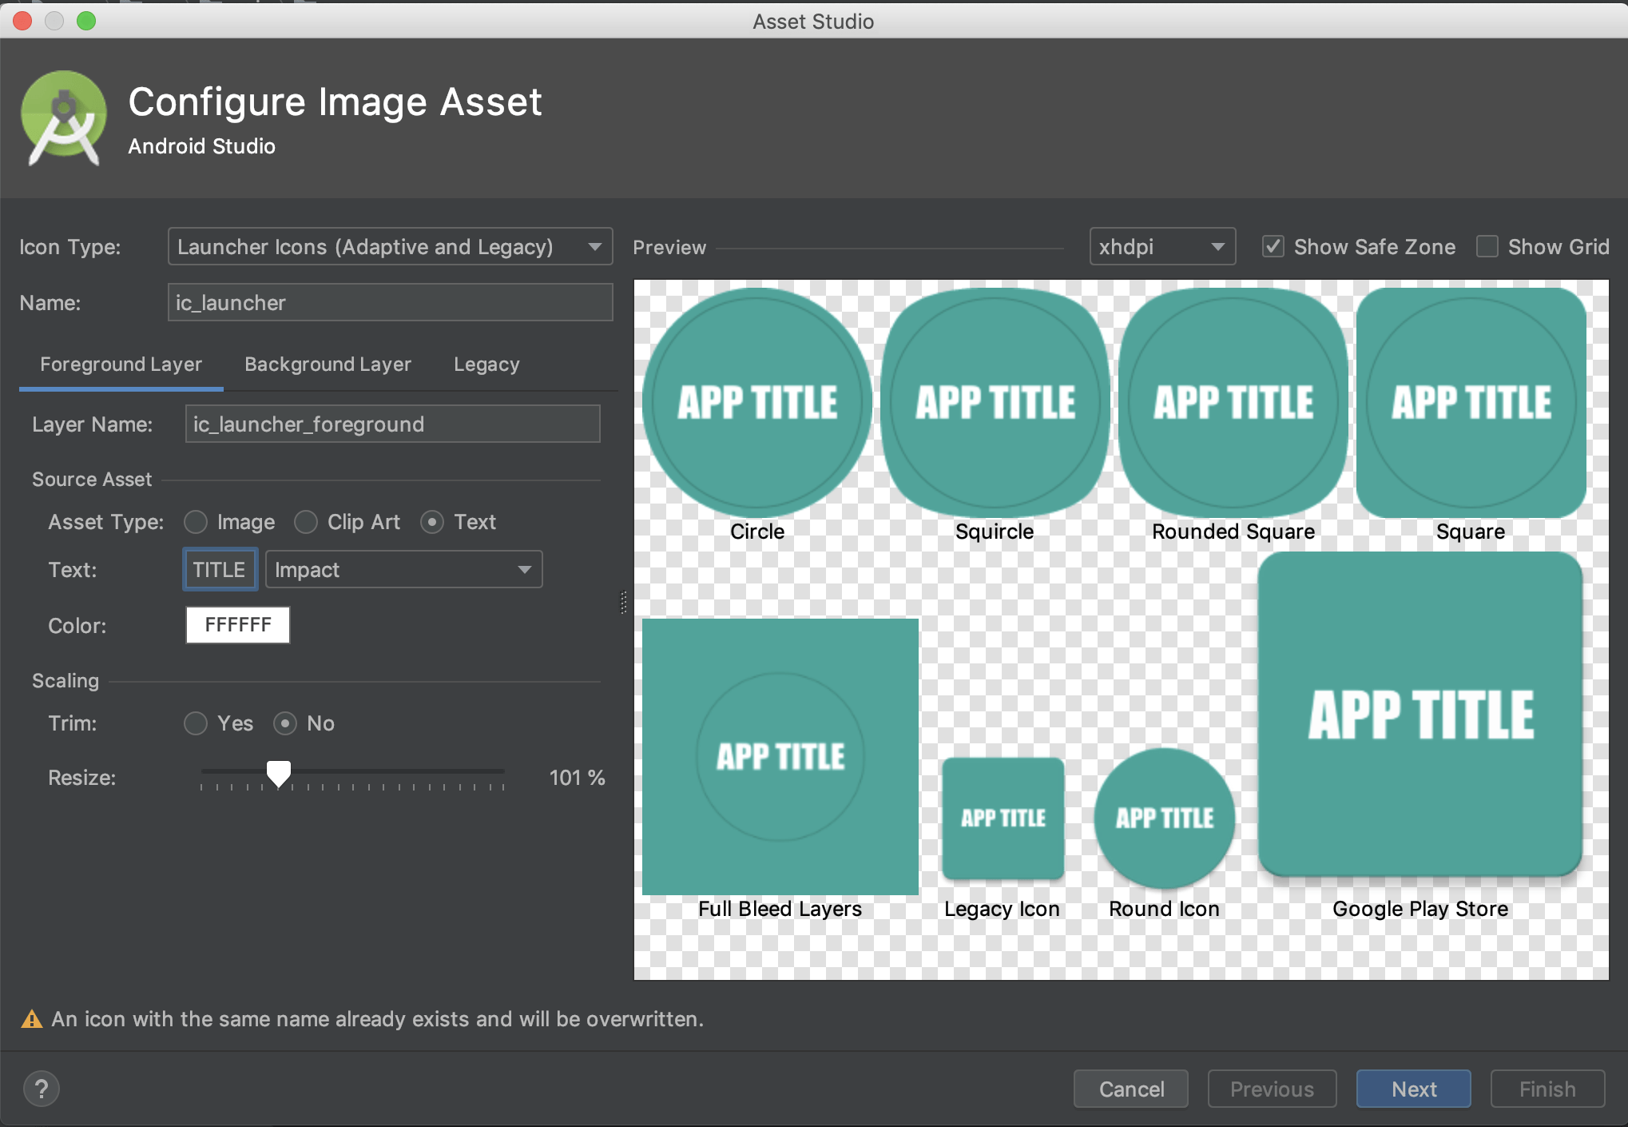Open the Icon Type dropdown
This screenshot has height=1127, width=1628.
(390, 246)
